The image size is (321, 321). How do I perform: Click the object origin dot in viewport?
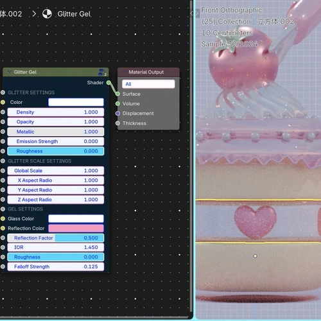click(255, 256)
